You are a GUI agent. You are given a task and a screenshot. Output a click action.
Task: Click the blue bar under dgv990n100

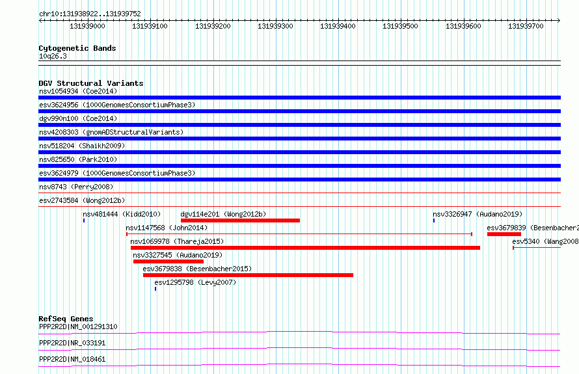299,125
